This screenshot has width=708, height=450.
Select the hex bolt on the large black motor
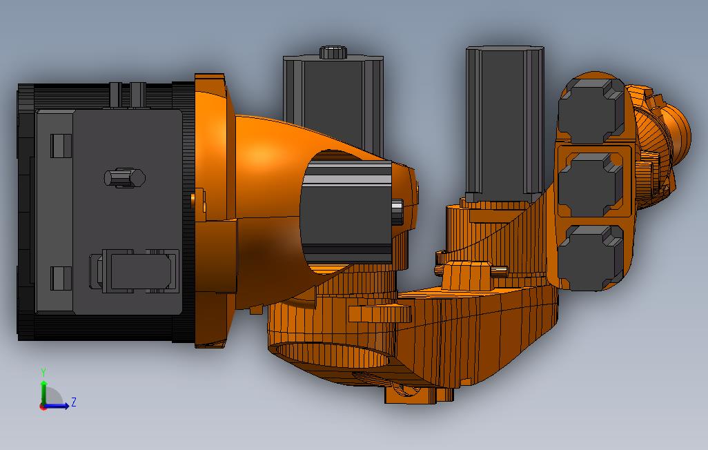[x=125, y=177]
